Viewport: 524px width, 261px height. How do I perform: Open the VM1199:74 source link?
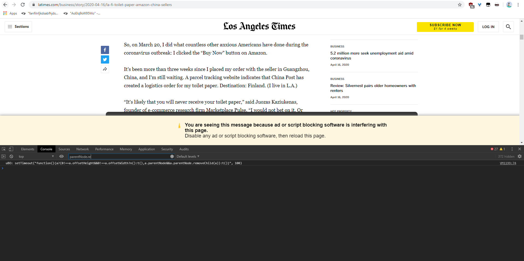[x=508, y=163]
